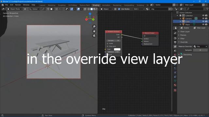The height and width of the screenshot is (117, 209).
Task: Hide the Collection in viewport
Action: (x=203, y=16)
